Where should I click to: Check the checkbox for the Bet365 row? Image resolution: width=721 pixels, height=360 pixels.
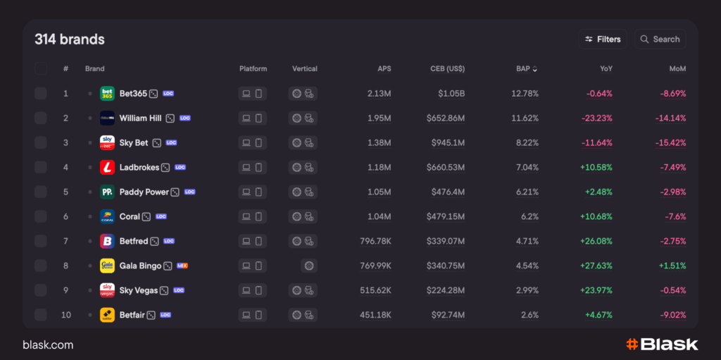point(41,94)
